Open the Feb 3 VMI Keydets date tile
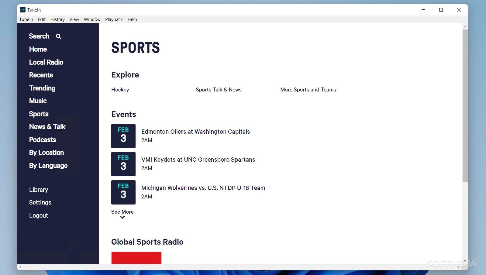Image resolution: width=486 pixels, height=275 pixels. 123,164
